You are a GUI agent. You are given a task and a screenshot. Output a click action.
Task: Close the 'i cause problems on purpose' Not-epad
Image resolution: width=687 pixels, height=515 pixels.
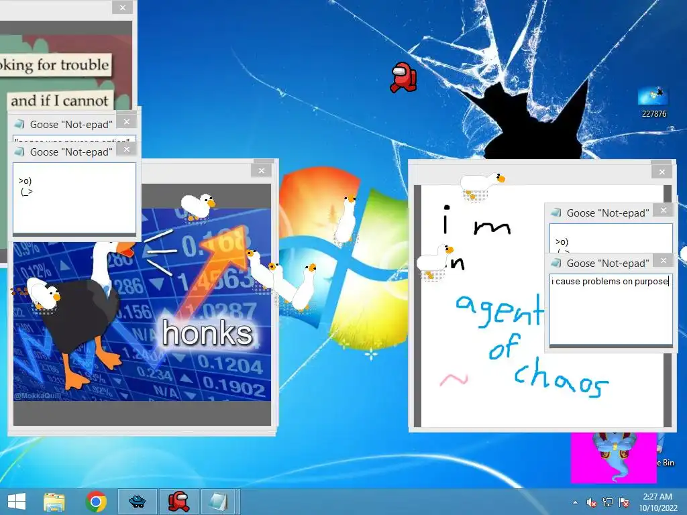(x=664, y=261)
